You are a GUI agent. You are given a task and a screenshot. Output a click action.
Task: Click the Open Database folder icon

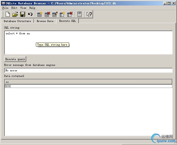click(15, 14)
